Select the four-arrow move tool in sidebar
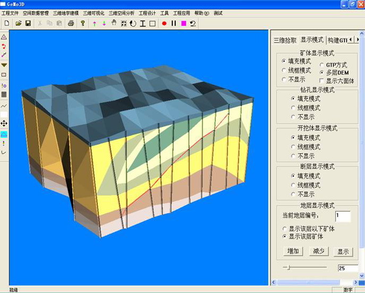This screenshot has height=293, width=365. (x=4, y=123)
